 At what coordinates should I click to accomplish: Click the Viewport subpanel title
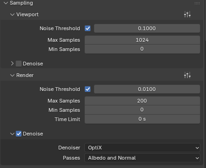pyautogui.click(x=27, y=14)
